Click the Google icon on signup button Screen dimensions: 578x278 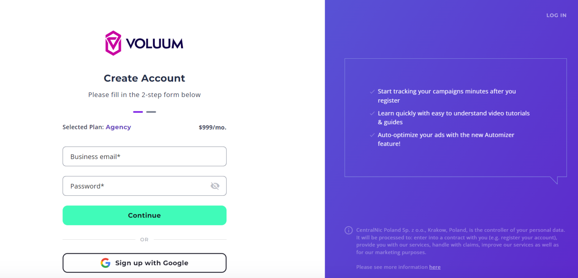(105, 263)
